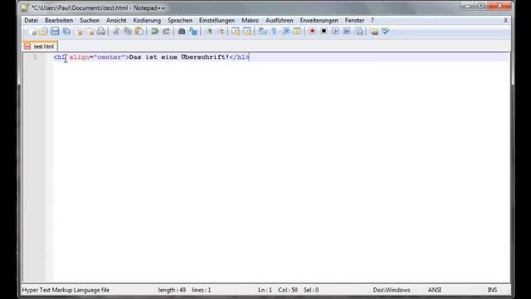Image resolution: width=531 pixels, height=299 pixels.
Task: Click the Zoom In icon
Action: pos(209,32)
